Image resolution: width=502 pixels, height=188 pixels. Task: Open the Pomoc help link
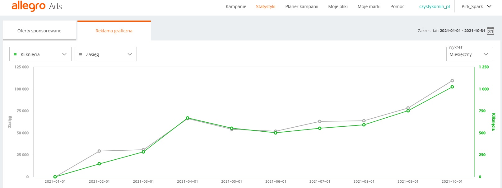[x=397, y=7]
